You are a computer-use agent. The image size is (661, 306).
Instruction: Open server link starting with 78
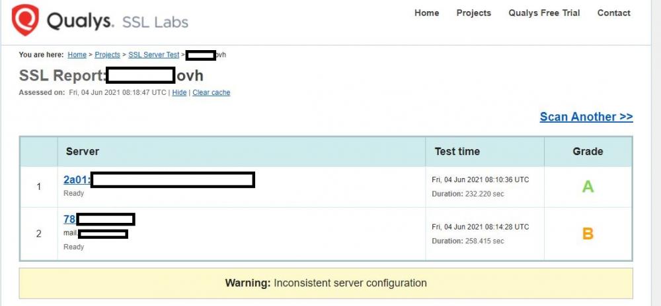pos(69,219)
